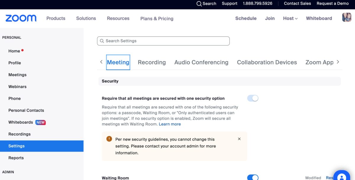Open Meetings in the sidebar

[17, 75]
